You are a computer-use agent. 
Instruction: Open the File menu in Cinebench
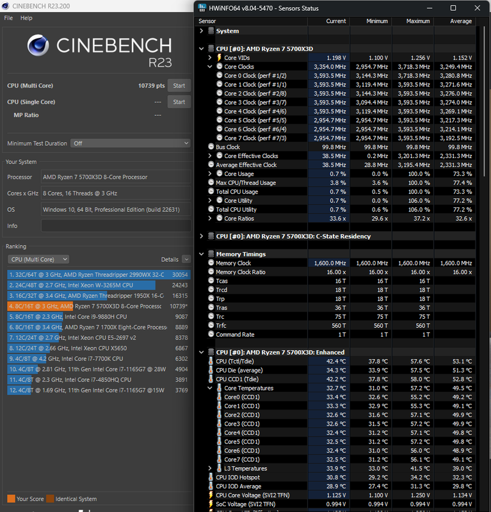coord(8,18)
